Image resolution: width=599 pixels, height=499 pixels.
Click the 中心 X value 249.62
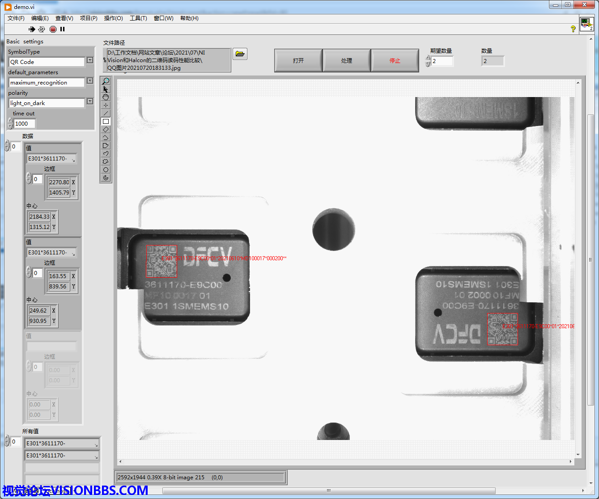click(39, 310)
